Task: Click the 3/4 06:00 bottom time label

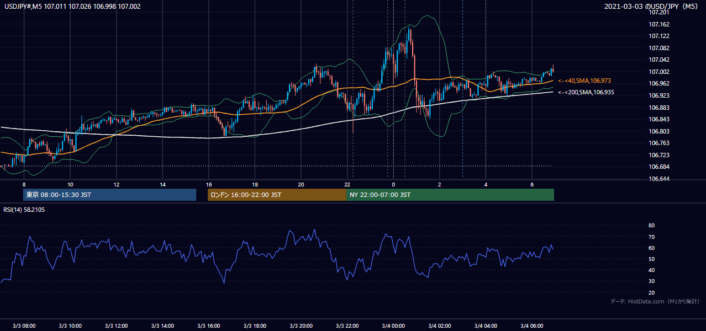Action: point(532,325)
